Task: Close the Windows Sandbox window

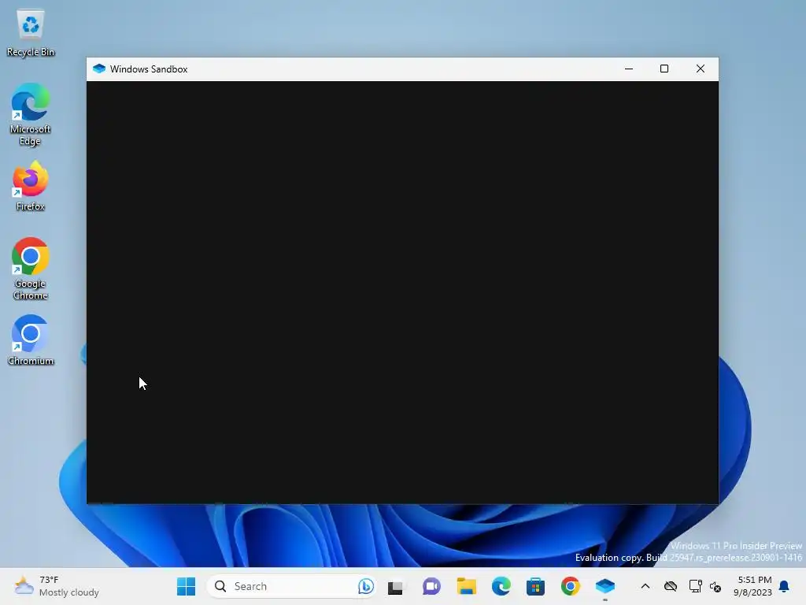Action: (700, 69)
